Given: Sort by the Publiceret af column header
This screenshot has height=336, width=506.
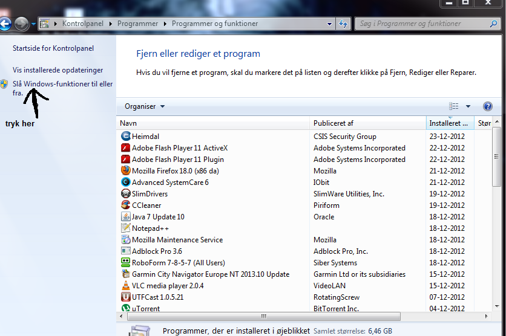Looking at the screenshot, I should point(368,123).
